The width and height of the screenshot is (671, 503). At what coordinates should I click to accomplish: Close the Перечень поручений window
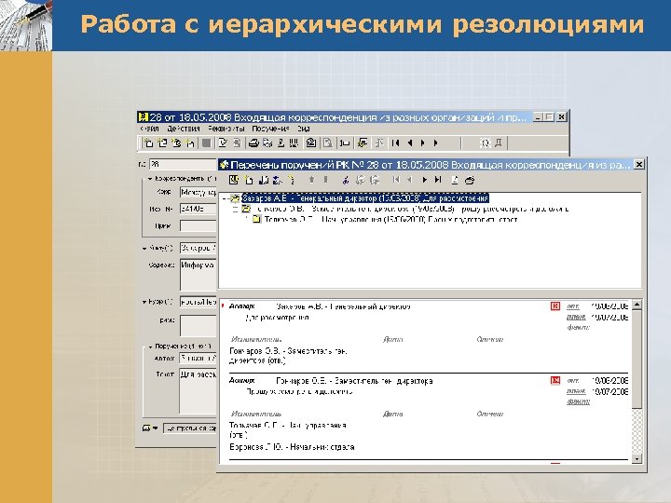[638, 164]
